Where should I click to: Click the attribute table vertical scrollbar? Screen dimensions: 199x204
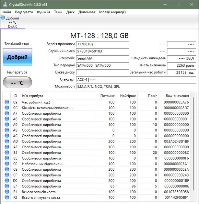point(193,144)
